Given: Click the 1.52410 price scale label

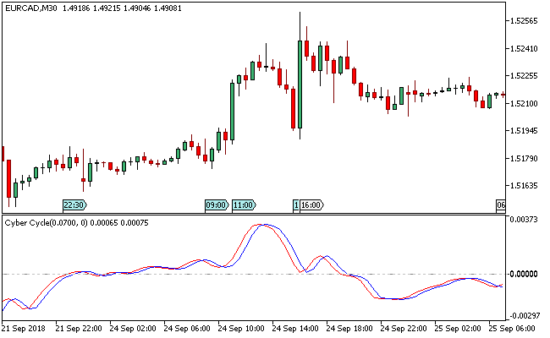Looking at the screenshot, I should (x=526, y=48).
